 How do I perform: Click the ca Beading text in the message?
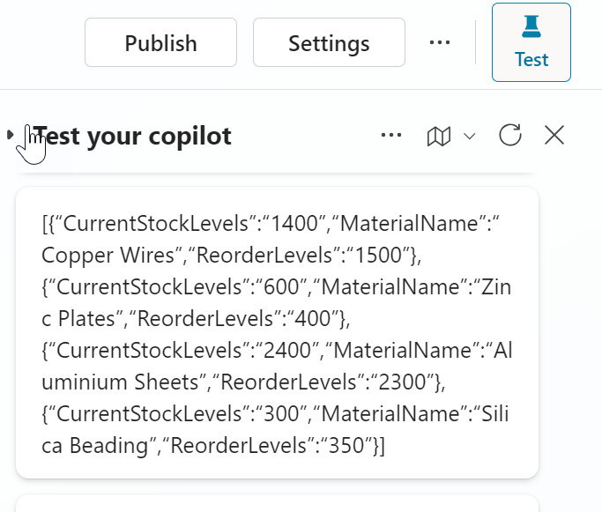(x=88, y=445)
